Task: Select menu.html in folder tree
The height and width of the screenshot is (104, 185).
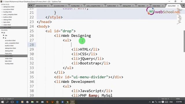Action: [9, 56]
